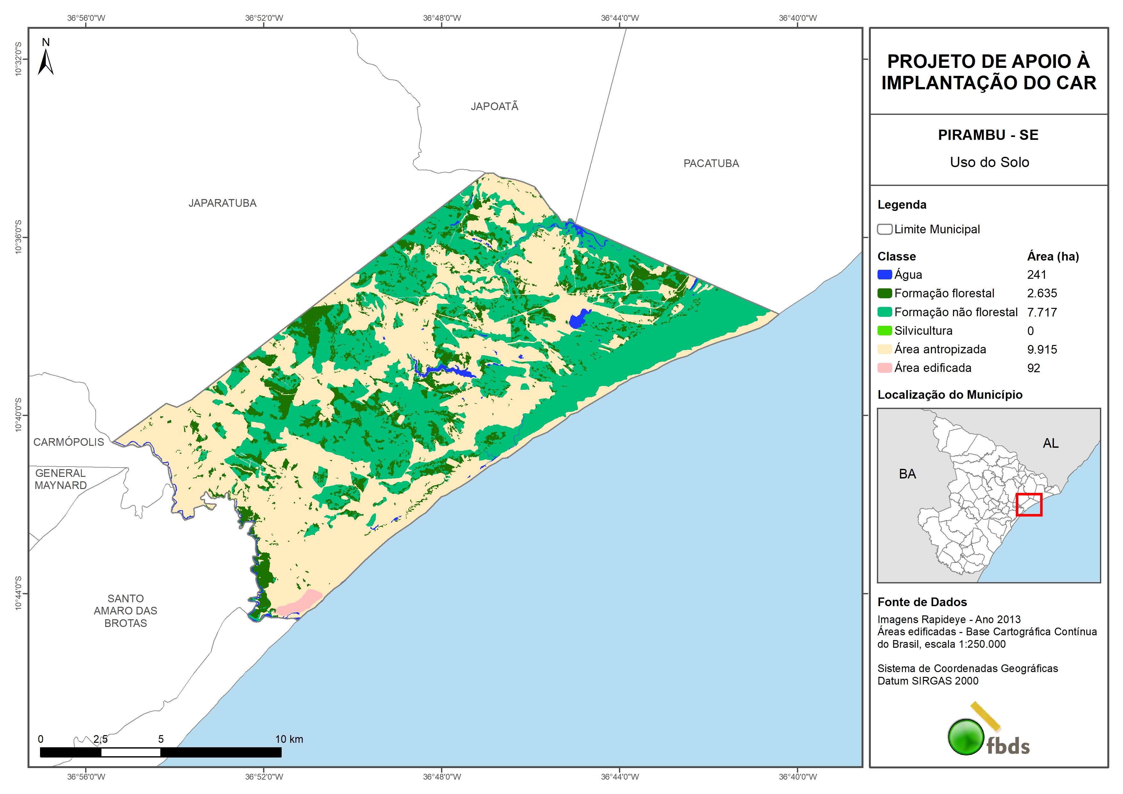The width and height of the screenshot is (1123, 794).
Task: Click the red square locator in the inset map
Action: click(1029, 504)
